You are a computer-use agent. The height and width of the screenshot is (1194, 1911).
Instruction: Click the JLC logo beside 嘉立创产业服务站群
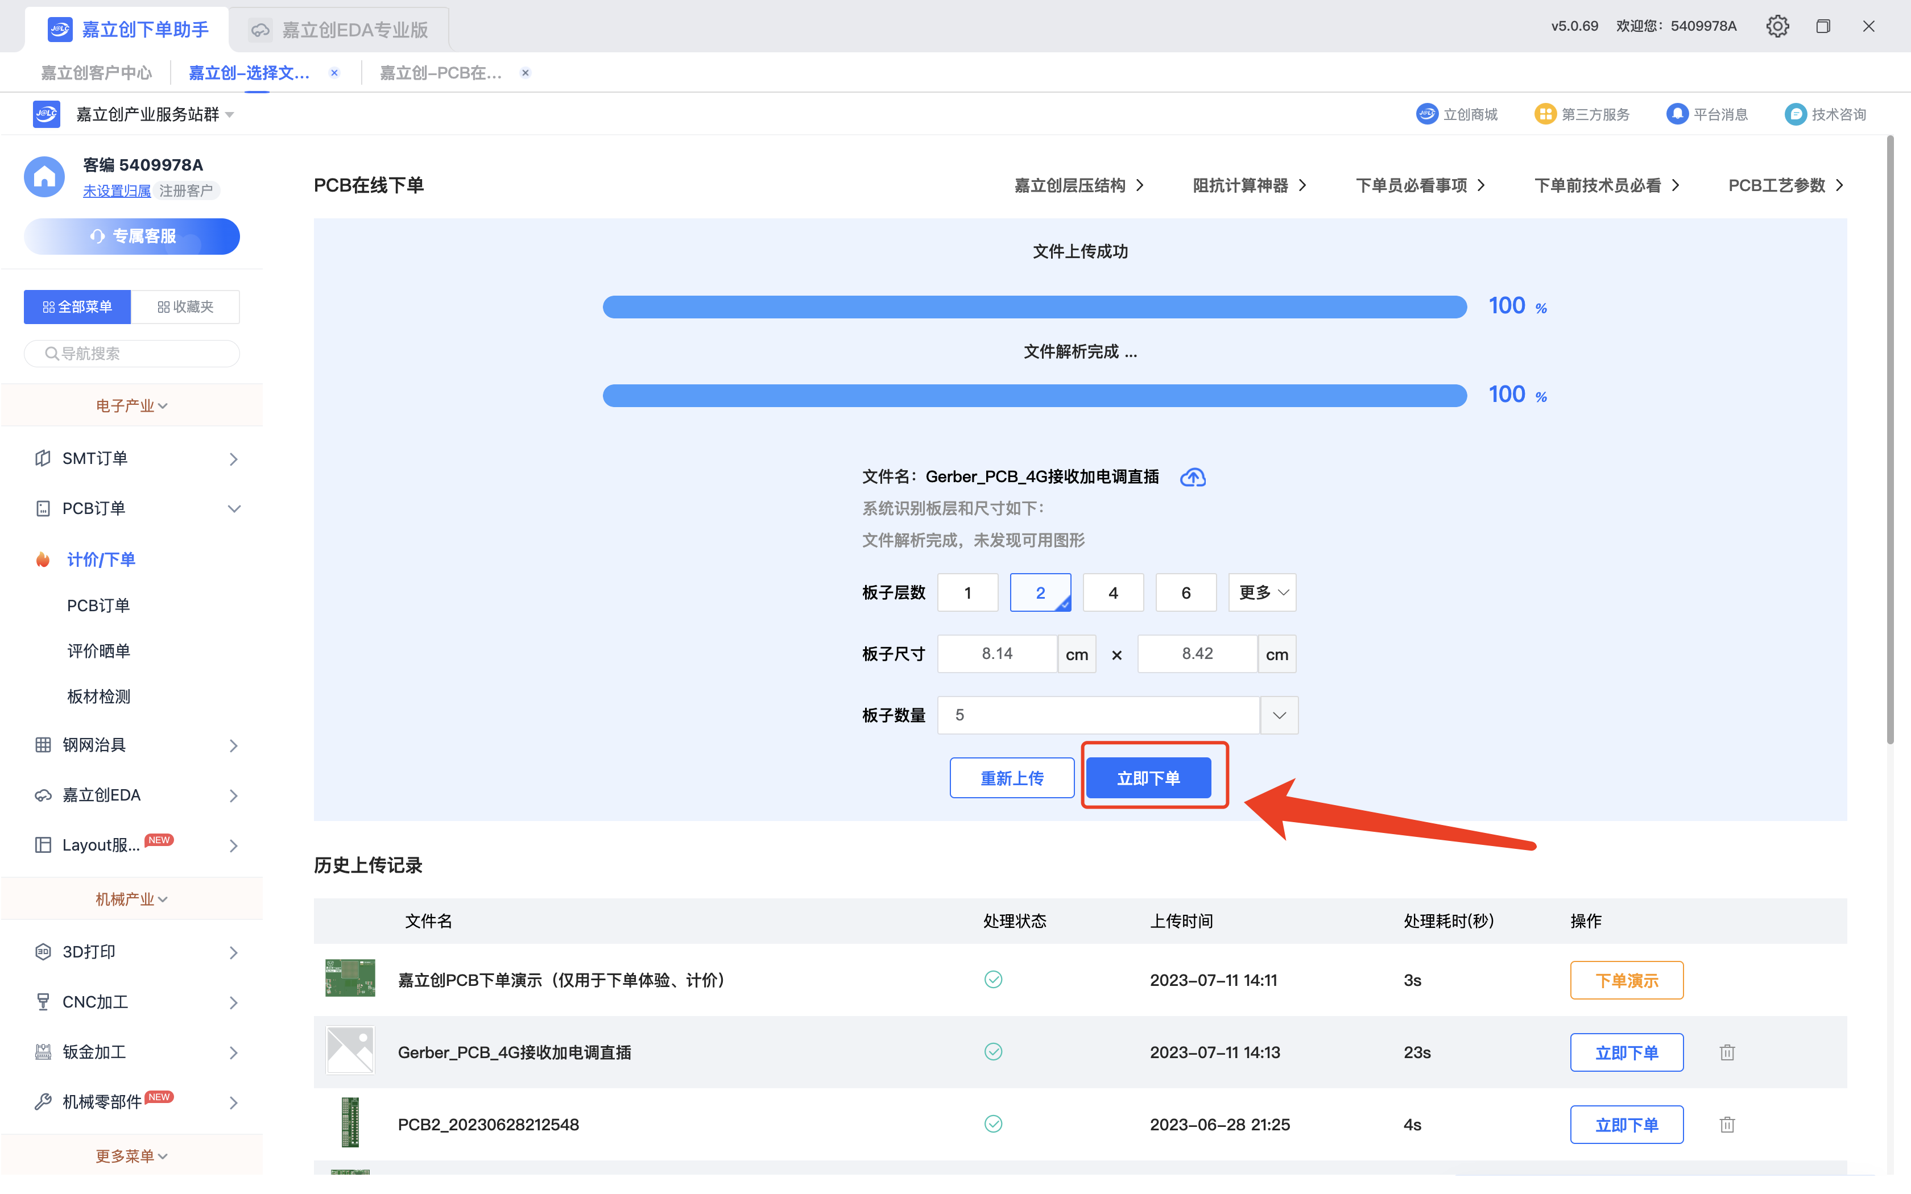point(47,114)
